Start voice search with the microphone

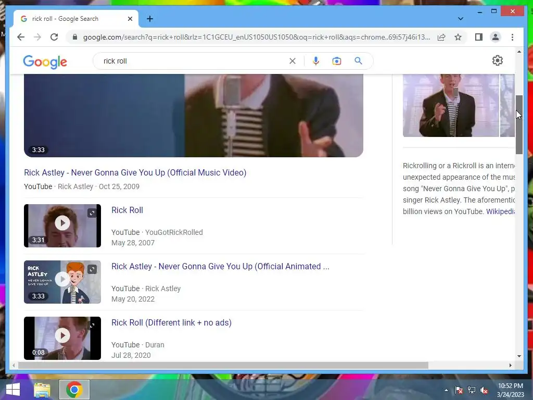point(316,61)
